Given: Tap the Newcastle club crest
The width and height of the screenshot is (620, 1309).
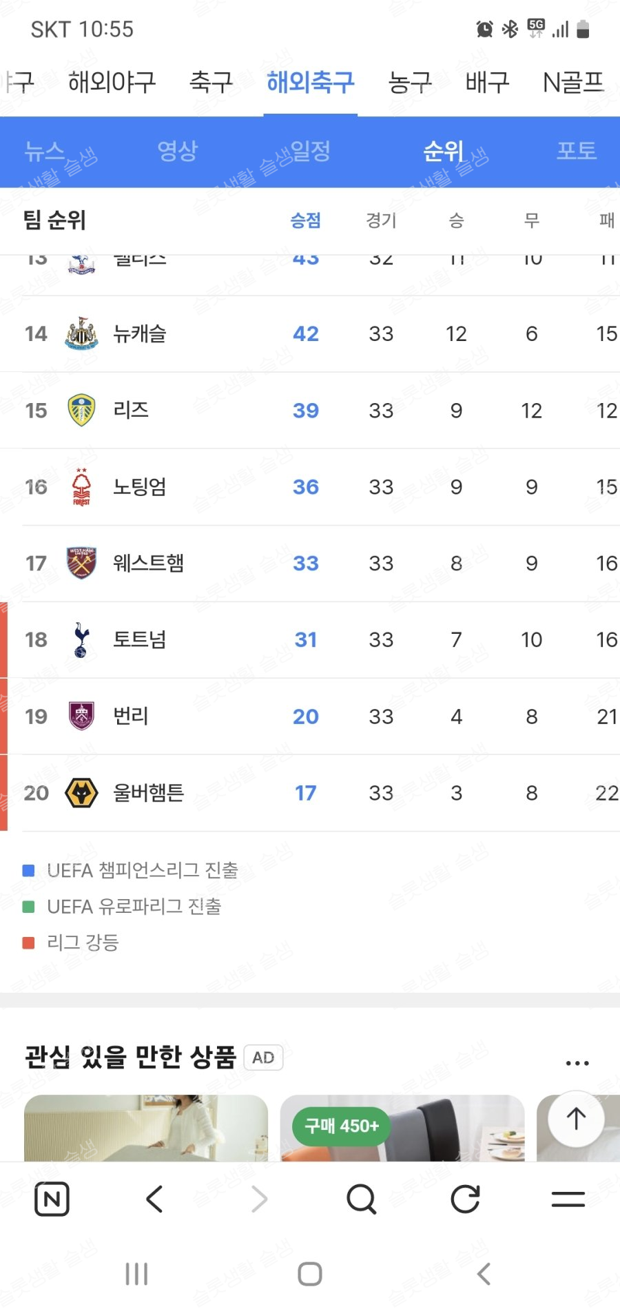Looking at the screenshot, I should (81, 334).
